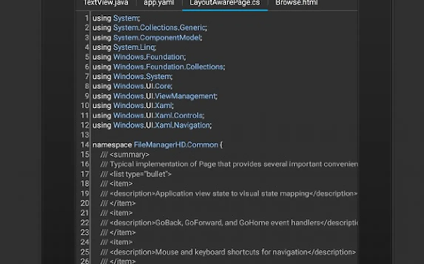Click the <summary> comment tag
This screenshot has height=264, width=424.
[129, 154]
